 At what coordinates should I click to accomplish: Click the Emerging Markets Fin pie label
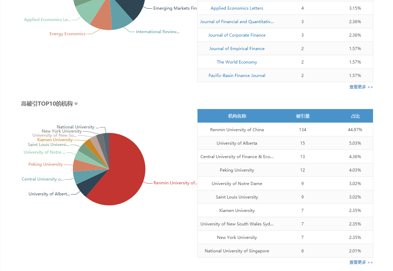point(175,8)
